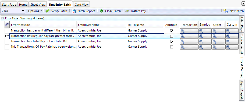Open Order lookup for no Total Bill row

pyautogui.click(x=218, y=41)
